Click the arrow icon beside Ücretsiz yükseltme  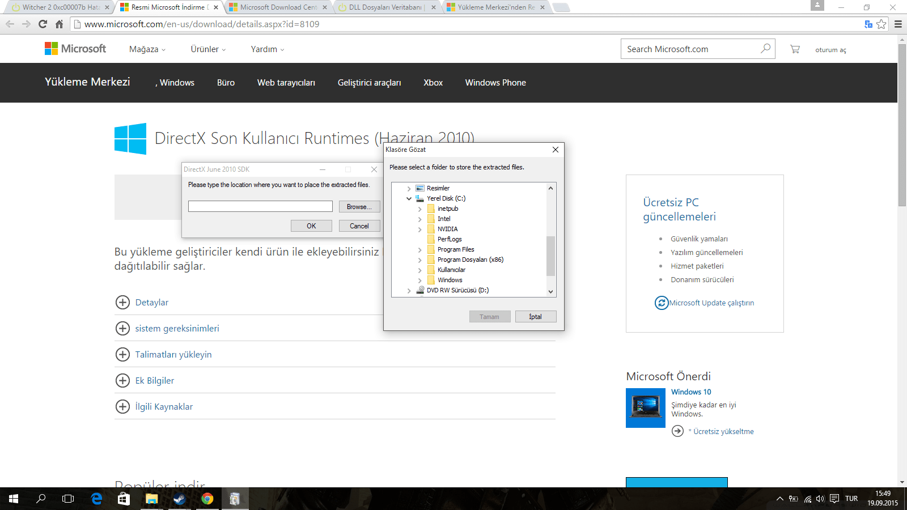(x=677, y=431)
